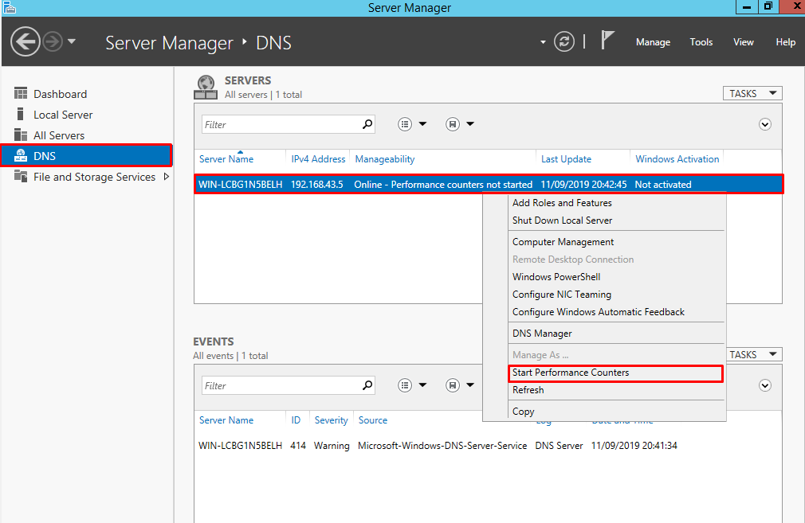Screen dimensions: 805x523
Task: Select Dashboard in the sidebar
Action: click(x=60, y=94)
